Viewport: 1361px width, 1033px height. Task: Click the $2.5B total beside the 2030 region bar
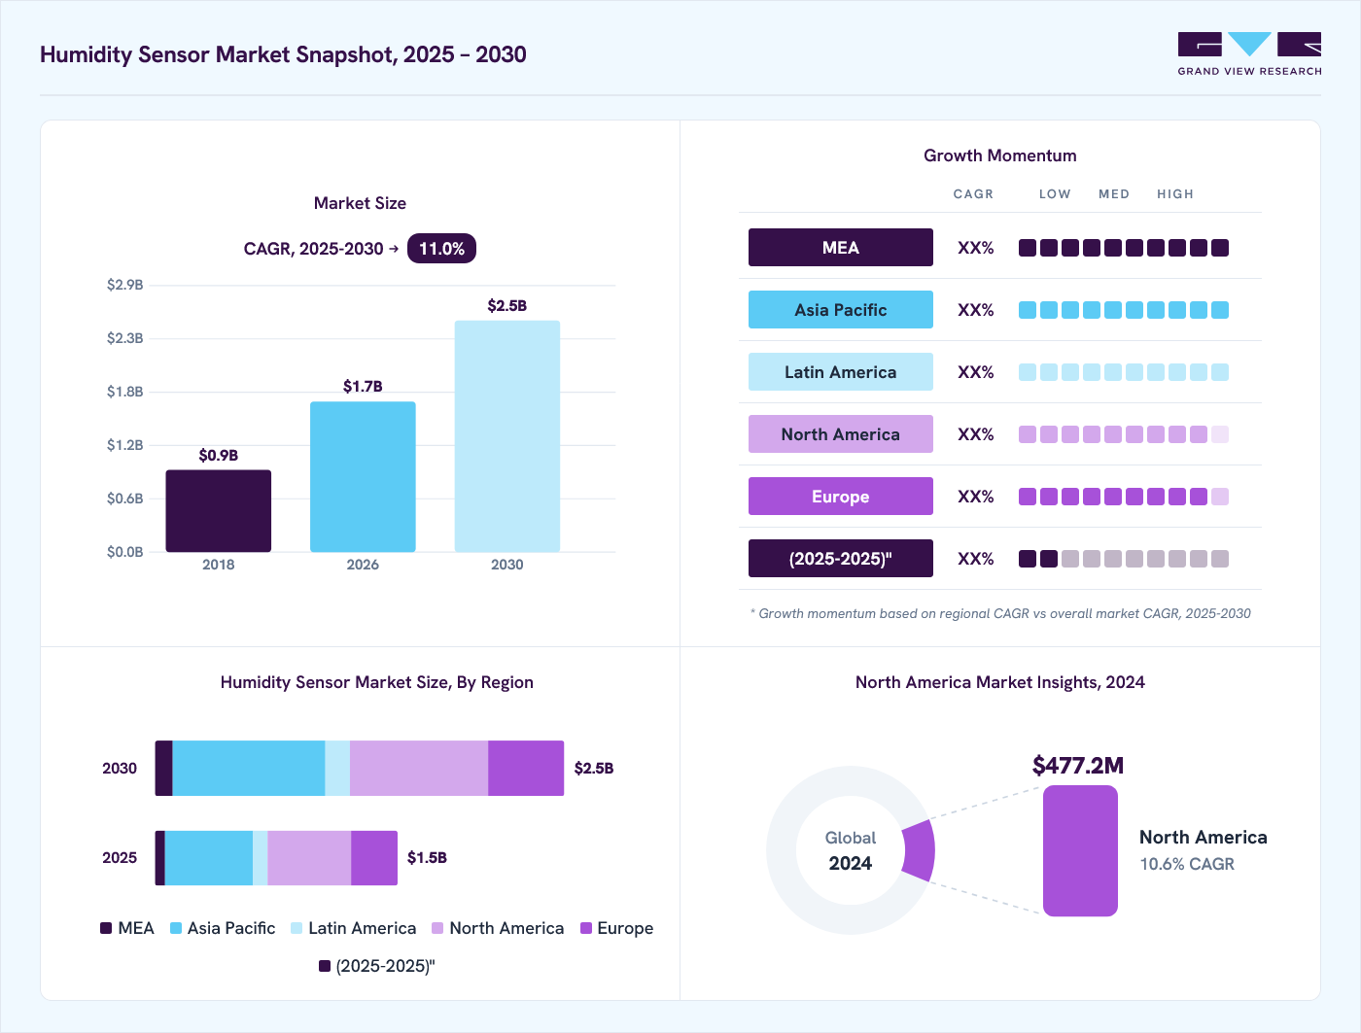point(594,769)
